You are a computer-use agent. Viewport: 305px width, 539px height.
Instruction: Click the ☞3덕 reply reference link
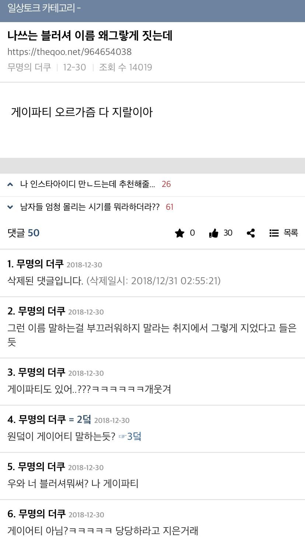[x=130, y=437]
